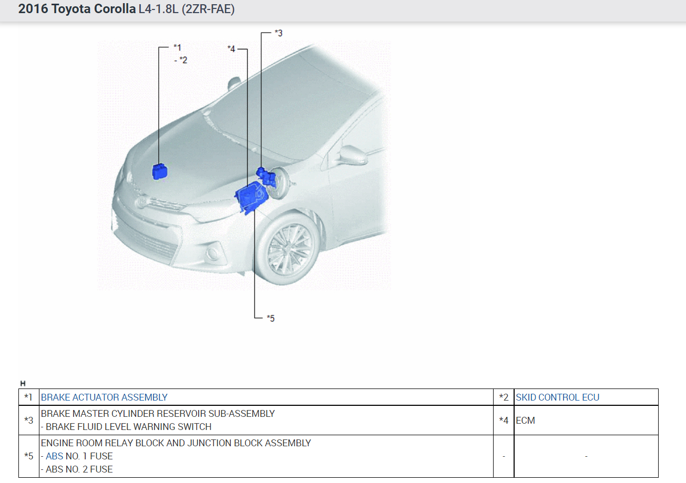Click the *3 cell in the legend table
The image size is (686, 483).
tap(29, 420)
